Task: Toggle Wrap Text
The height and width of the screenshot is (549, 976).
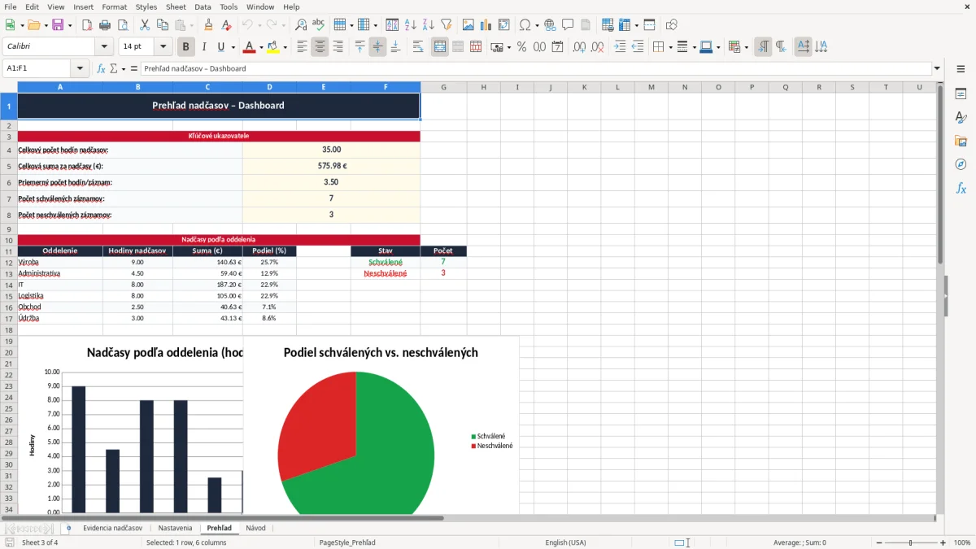Action: pos(418,47)
